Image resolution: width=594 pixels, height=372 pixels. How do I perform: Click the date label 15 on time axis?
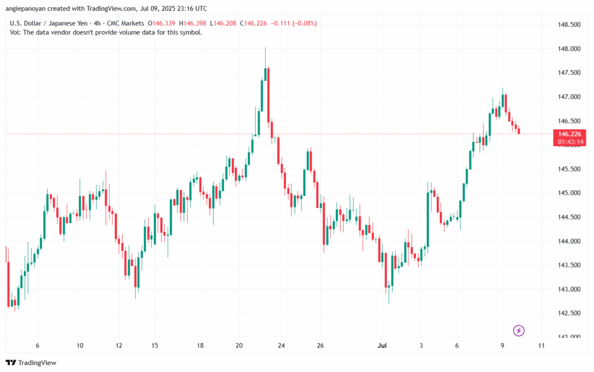[154, 345]
